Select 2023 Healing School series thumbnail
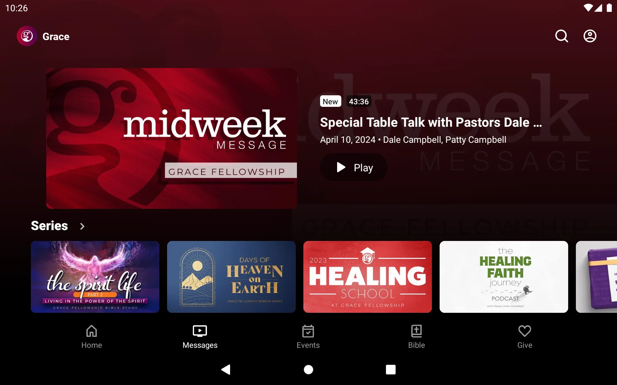The image size is (617, 385). pos(367,277)
